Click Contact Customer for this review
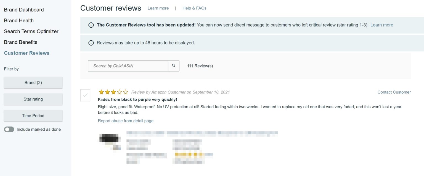The image size is (424, 176). [x=394, y=92]
